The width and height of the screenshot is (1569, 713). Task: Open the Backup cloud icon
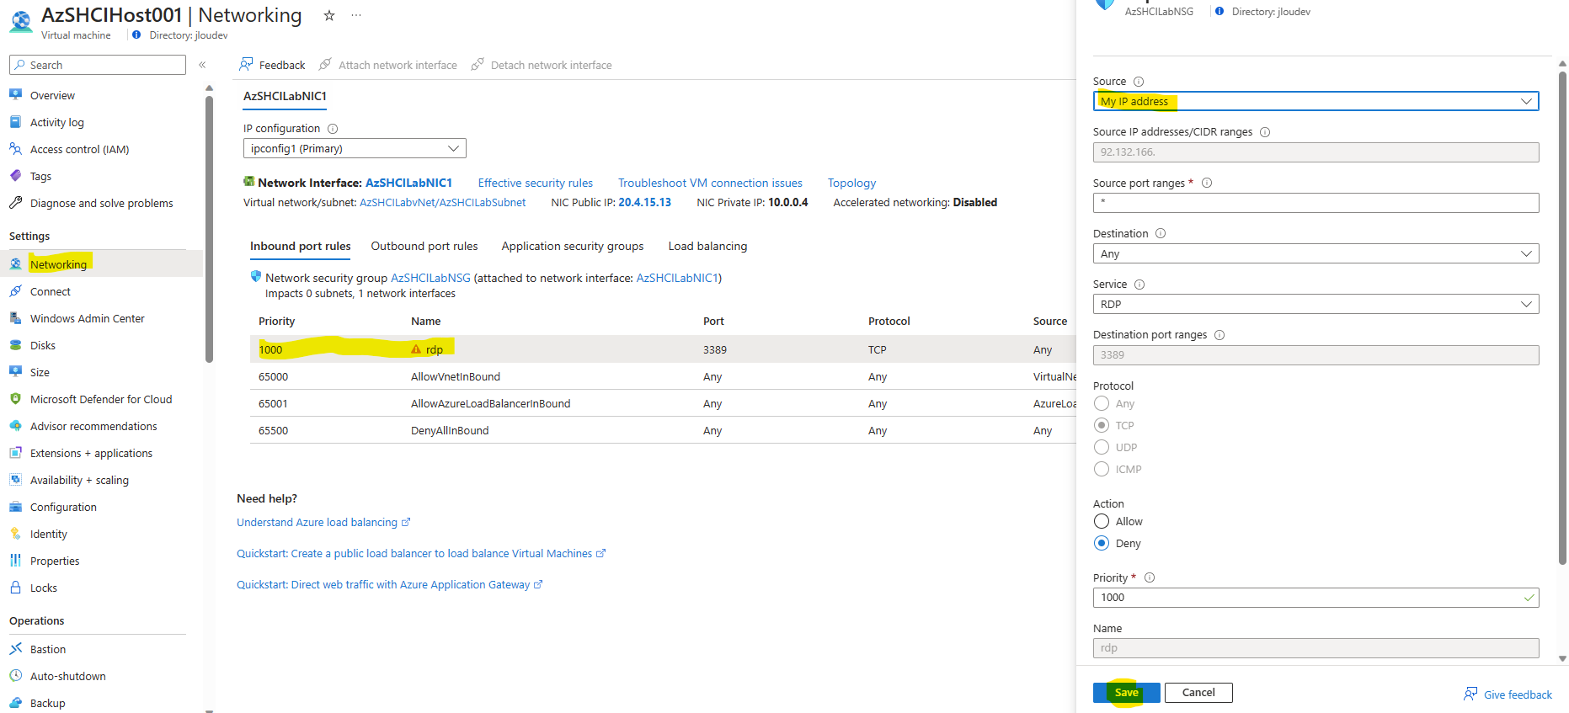[15, 703]
